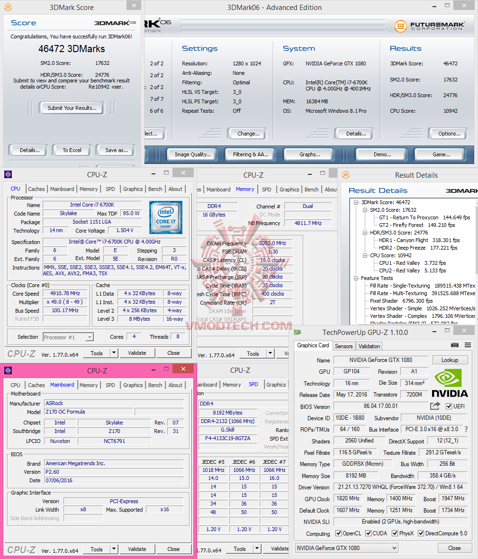This screenshot has height=559, width=478.
Task: Click the CPU-Z app icon in pink Mainboard window
Action: 8,370
